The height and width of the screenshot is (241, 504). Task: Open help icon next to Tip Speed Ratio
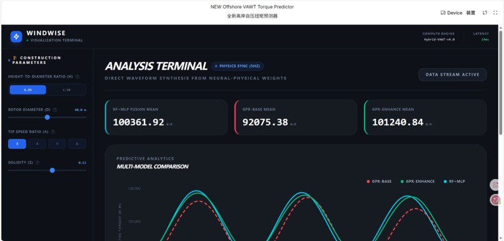point(53,132)
